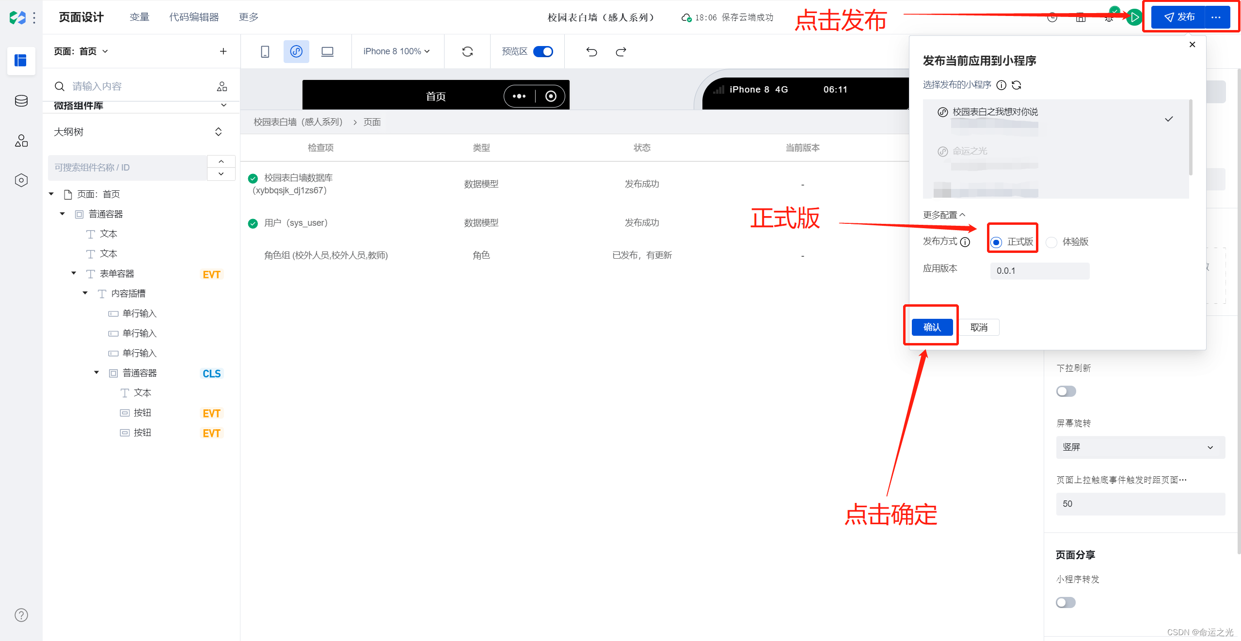Collapse the 表单容器 tree node
The height and width of the screenshot is (641, 1241).
pos(74,273)
